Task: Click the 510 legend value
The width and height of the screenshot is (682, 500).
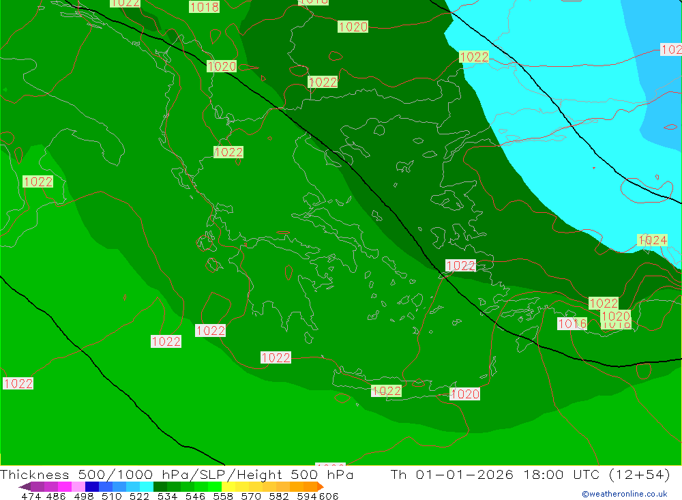Action: click(111, 496)
